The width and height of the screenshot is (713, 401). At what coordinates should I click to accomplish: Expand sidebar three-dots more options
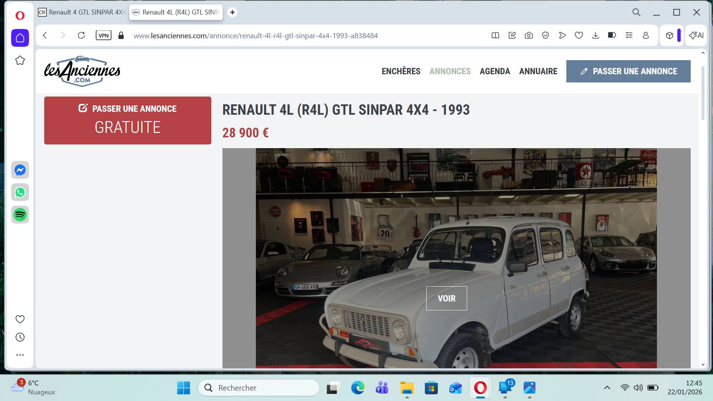pos(20,355)
